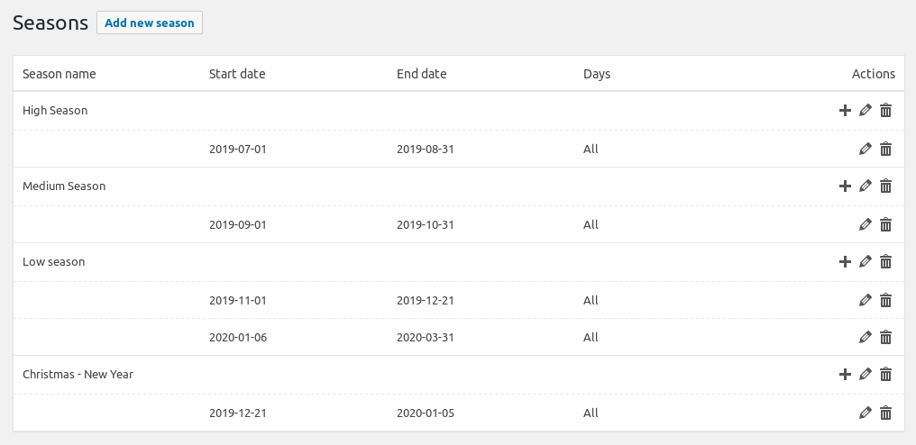This screenshot has height=445, width=916.
Task: Delete the Low season entry
Action: coord(885,262)
